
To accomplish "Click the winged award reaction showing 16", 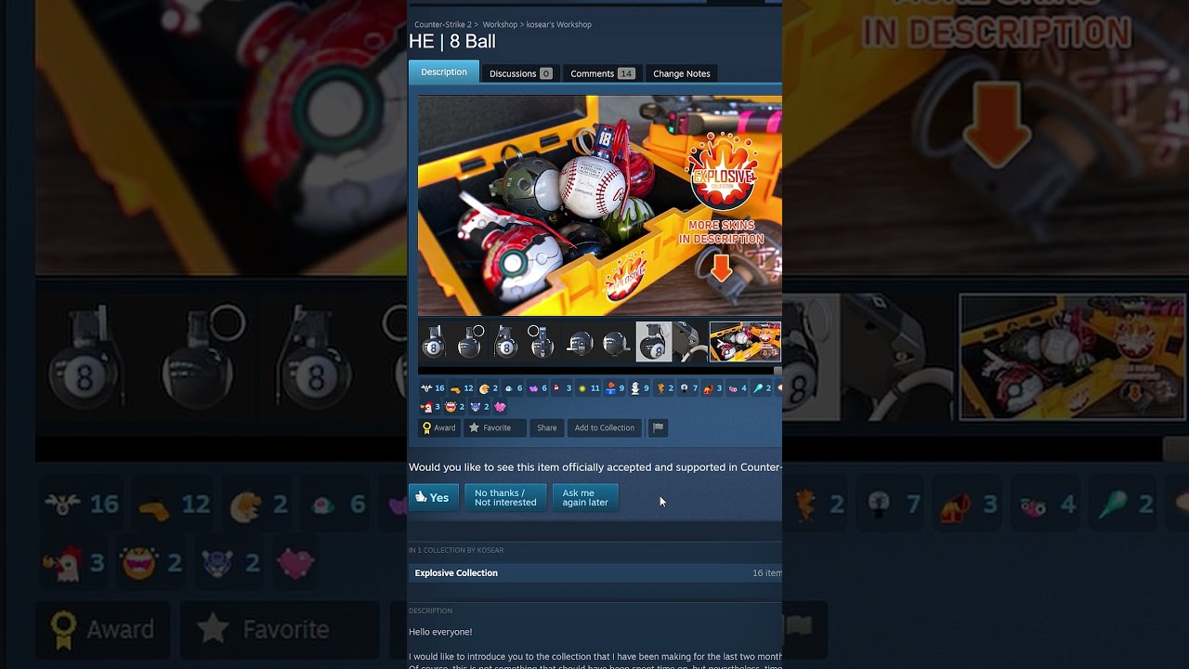I will coord(433,388).
